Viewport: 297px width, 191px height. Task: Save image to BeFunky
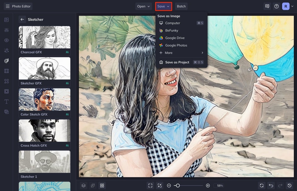tap(181, 30)
